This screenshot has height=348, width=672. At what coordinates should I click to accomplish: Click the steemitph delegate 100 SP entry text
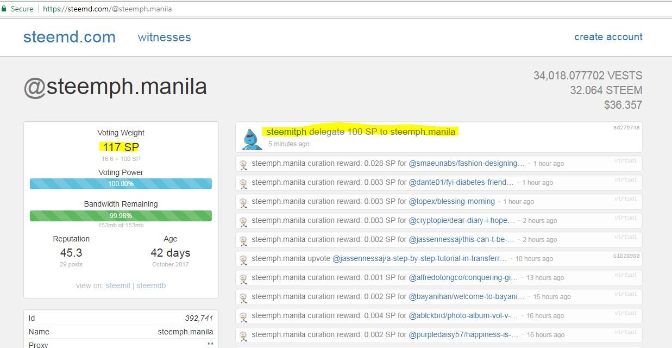361,132
